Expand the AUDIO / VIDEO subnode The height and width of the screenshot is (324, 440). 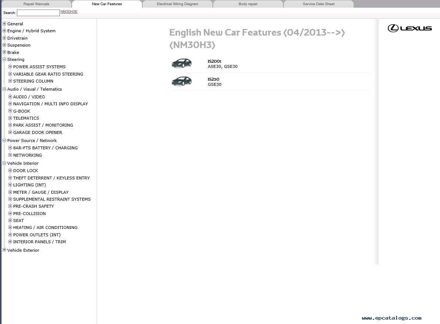[10, 97]
